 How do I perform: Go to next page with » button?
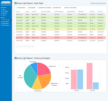click(x=33, y=47)
